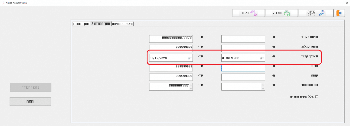Screen dimensions: 350x126
Task: Focus the קופה from field
Action: pos(243,77)
